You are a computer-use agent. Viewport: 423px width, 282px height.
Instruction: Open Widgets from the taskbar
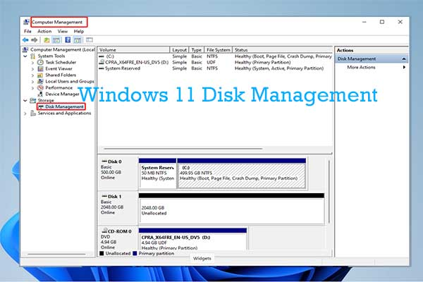pyautogui.click(x=203, y=258)
